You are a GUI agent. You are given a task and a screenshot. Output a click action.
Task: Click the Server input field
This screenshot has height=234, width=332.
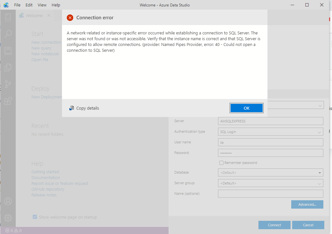[270, 121]
